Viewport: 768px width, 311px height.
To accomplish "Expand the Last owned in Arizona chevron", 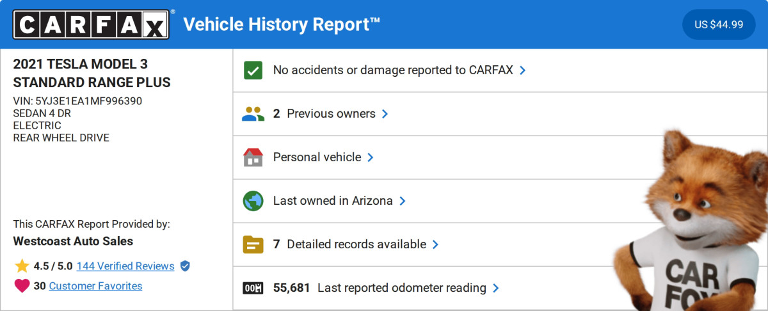I will click(x=403, y=201).
